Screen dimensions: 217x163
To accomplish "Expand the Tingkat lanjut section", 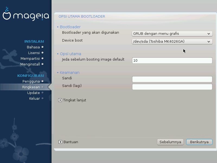I will (60, 100).
